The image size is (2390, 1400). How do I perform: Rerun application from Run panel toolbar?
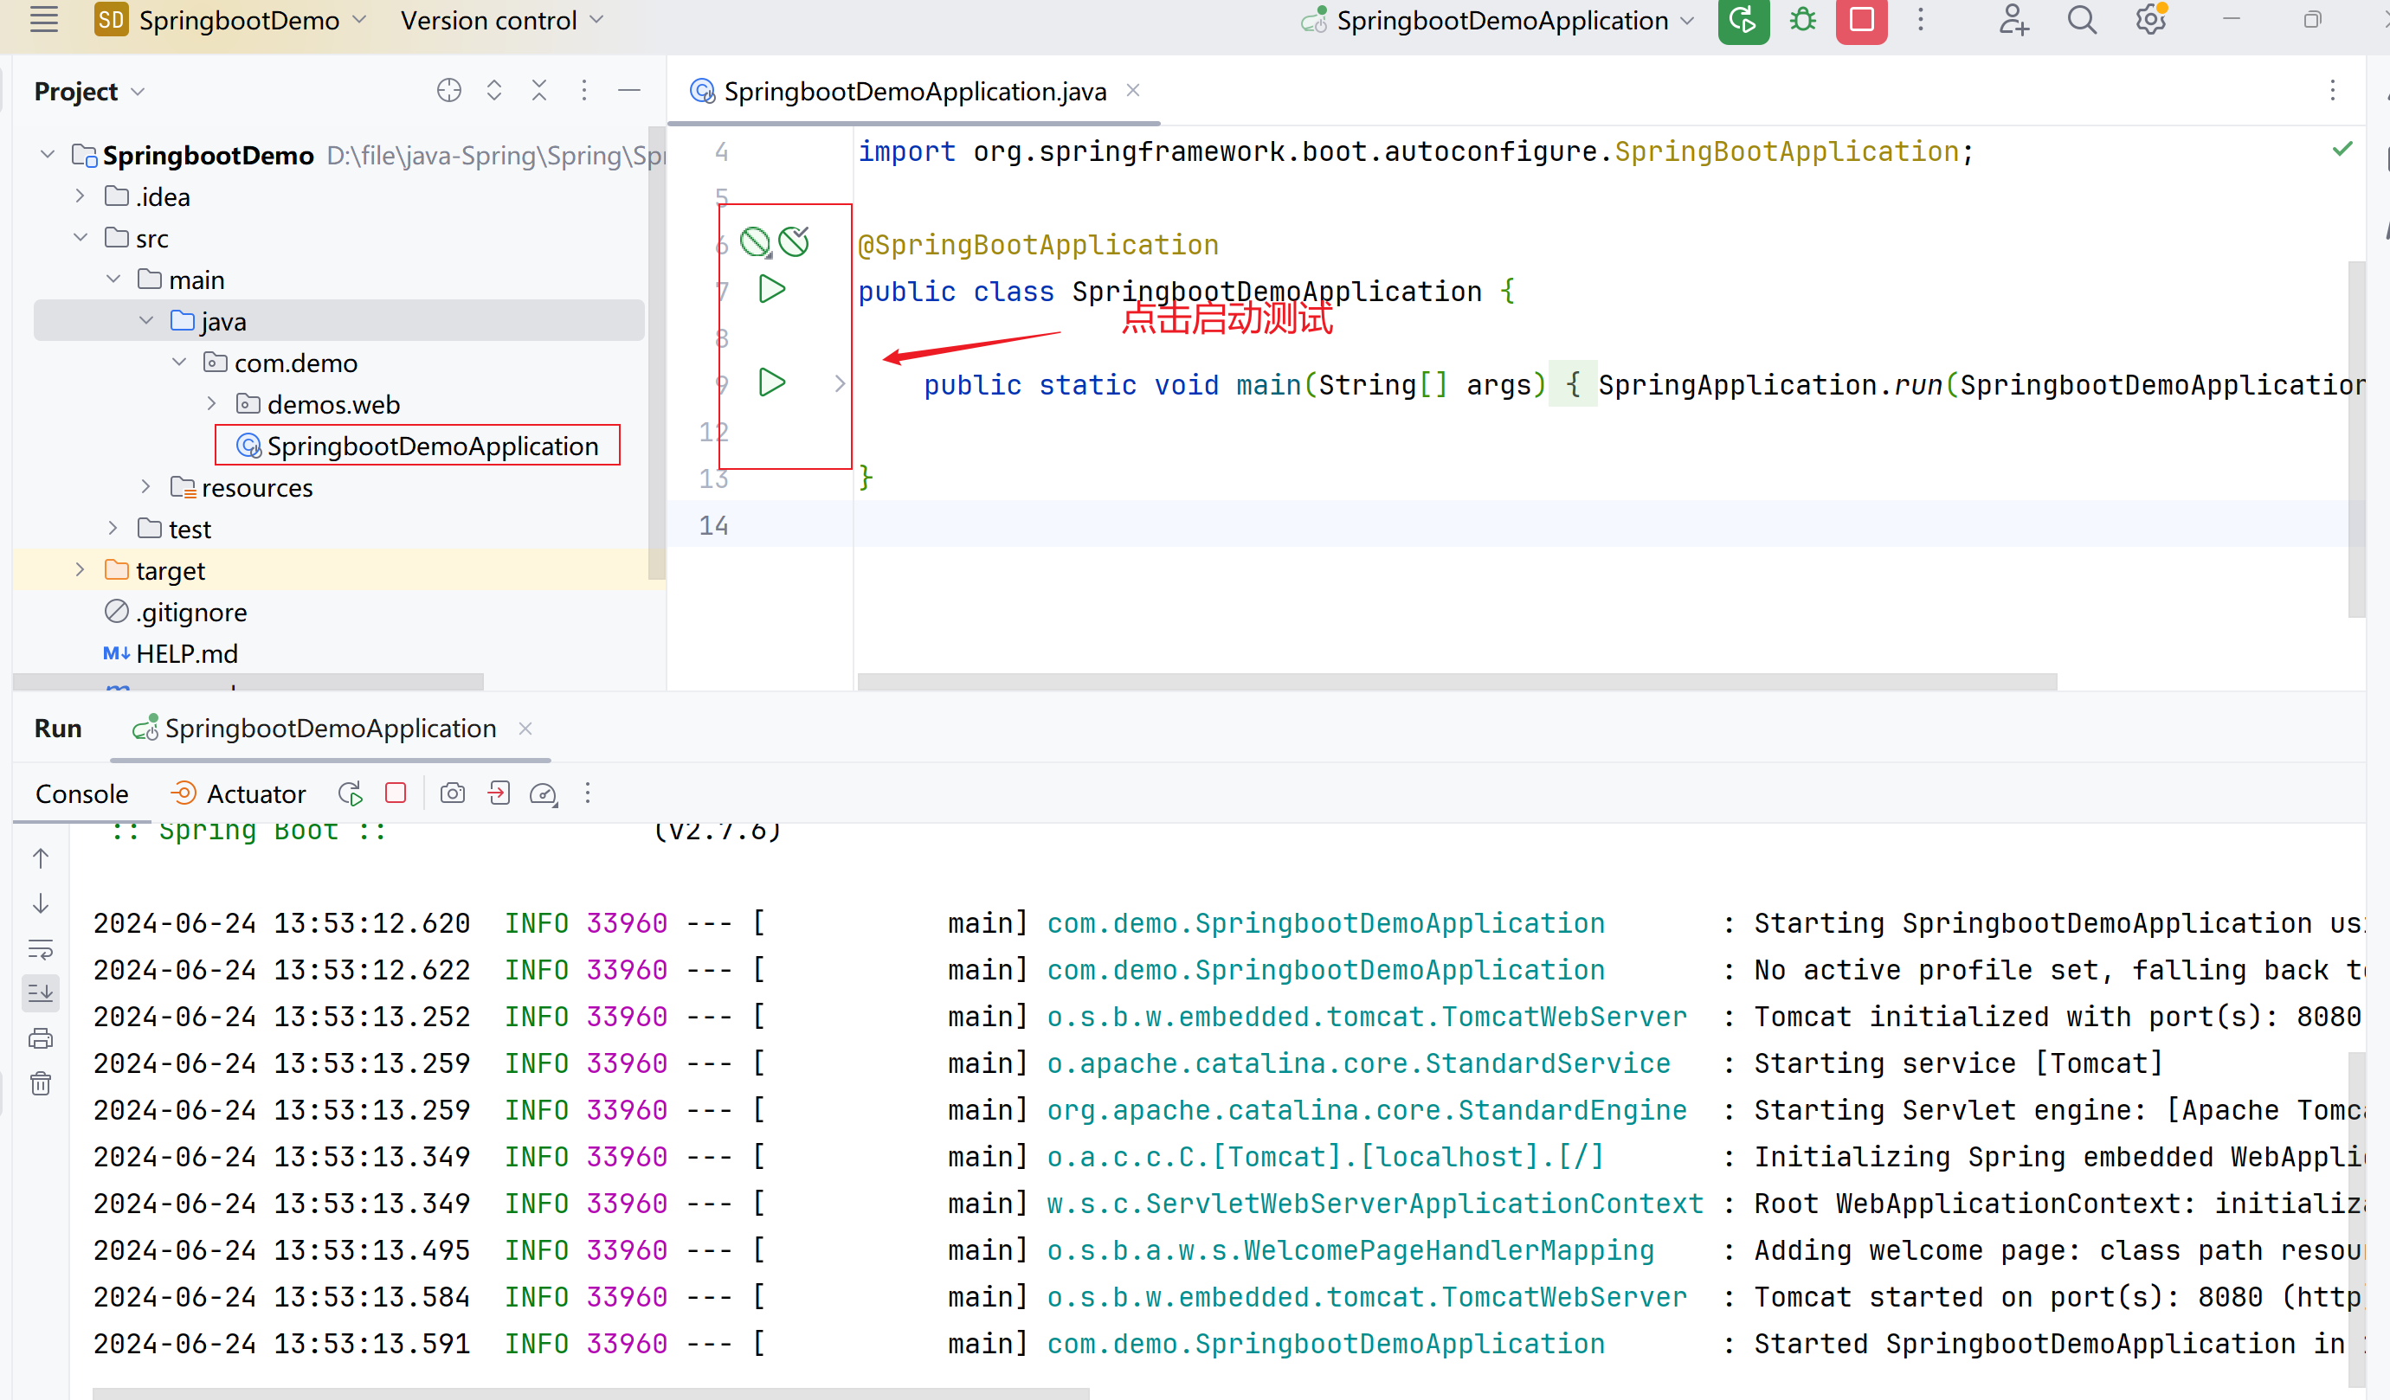(350, 793)
